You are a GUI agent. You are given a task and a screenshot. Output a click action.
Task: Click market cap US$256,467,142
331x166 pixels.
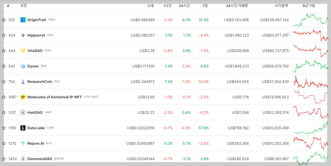point(275,20)
